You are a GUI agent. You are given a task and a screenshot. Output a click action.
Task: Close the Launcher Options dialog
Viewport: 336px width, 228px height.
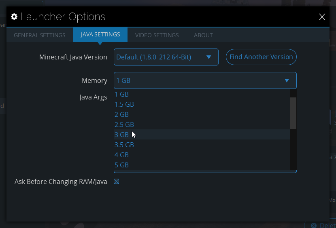point(322,17)
